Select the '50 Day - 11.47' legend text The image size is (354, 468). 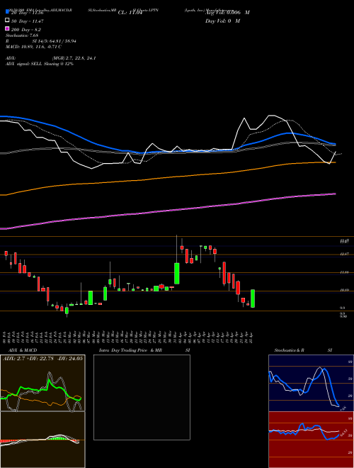click(27, 21)
